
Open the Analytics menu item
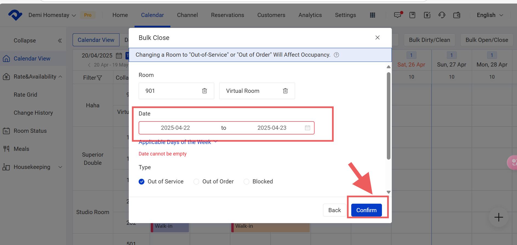tap(310, 15)
